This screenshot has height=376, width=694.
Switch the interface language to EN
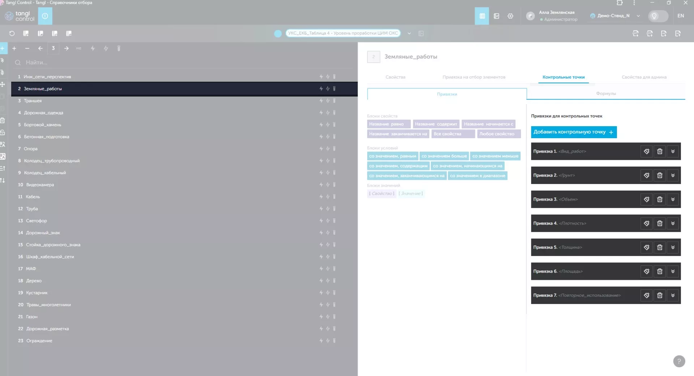681,16
